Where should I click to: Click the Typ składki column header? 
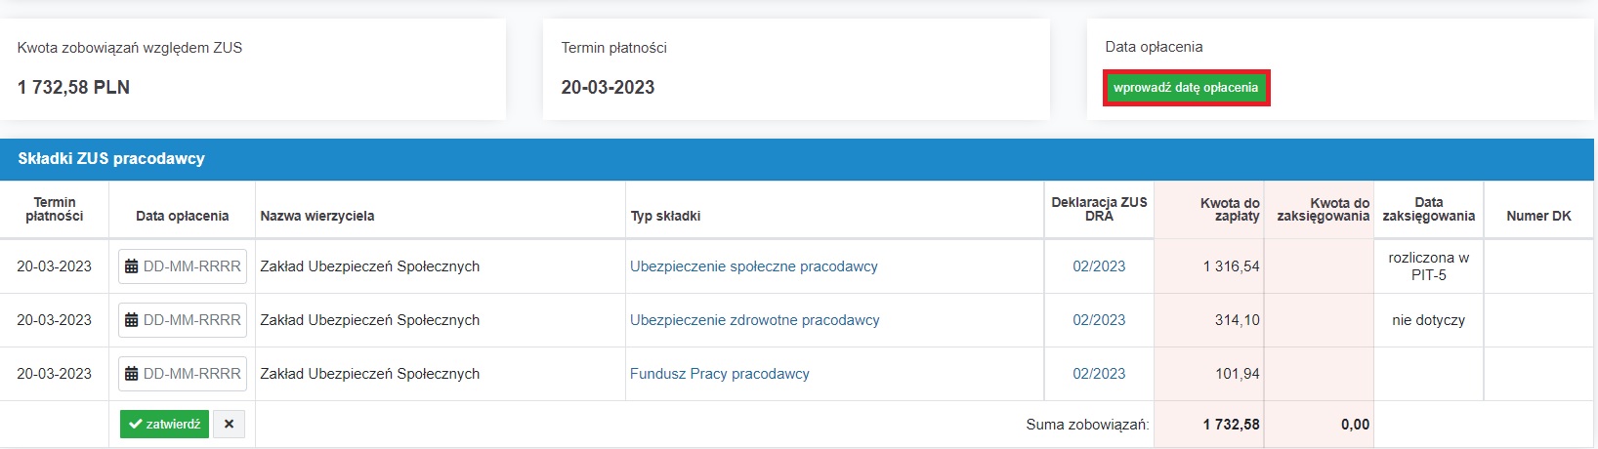click(665, 216)
